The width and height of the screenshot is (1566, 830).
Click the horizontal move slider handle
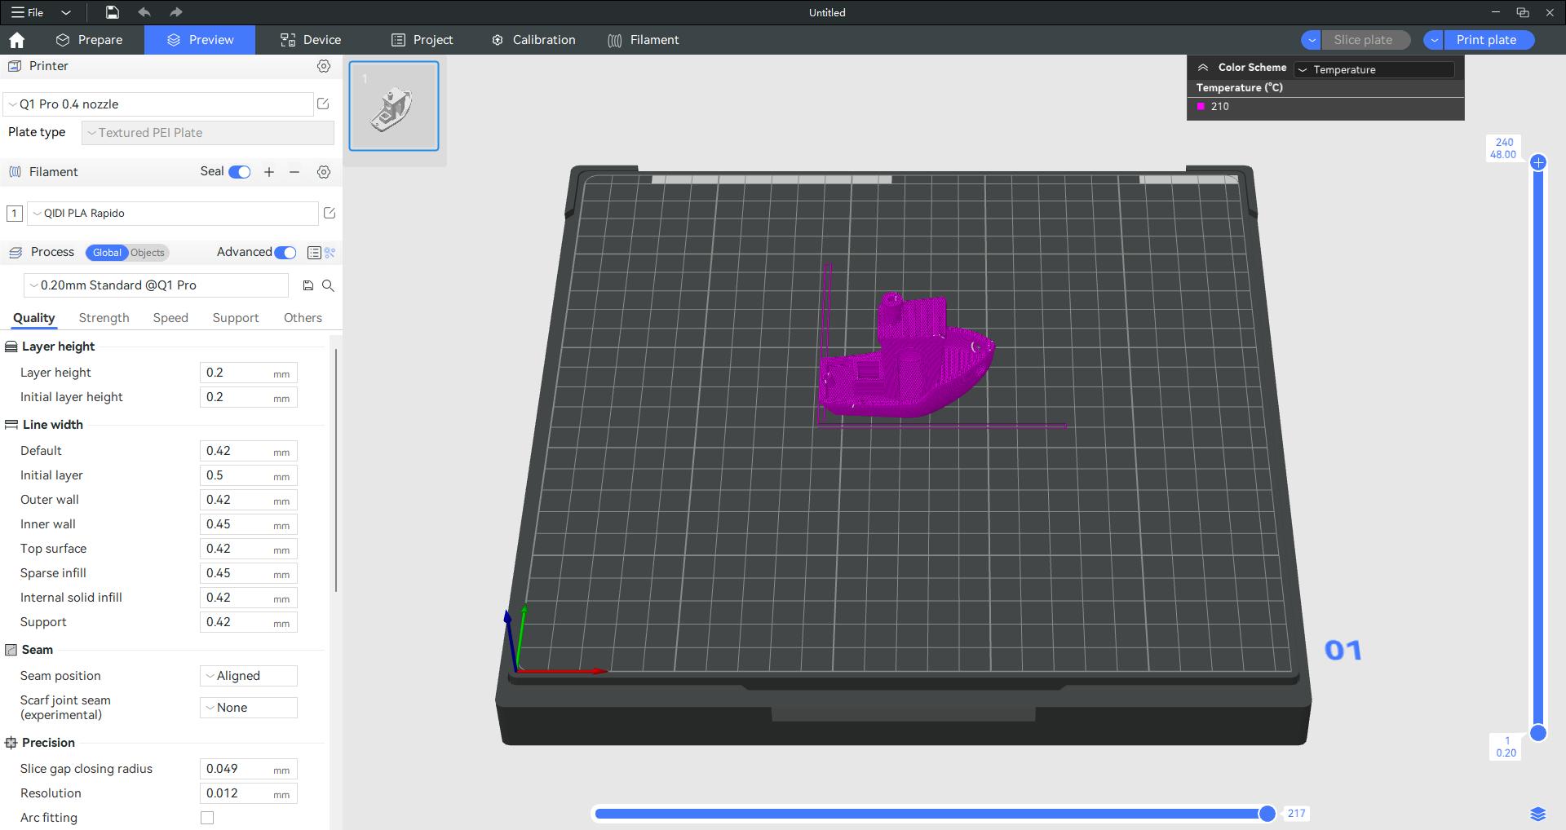coord(1267,813)
